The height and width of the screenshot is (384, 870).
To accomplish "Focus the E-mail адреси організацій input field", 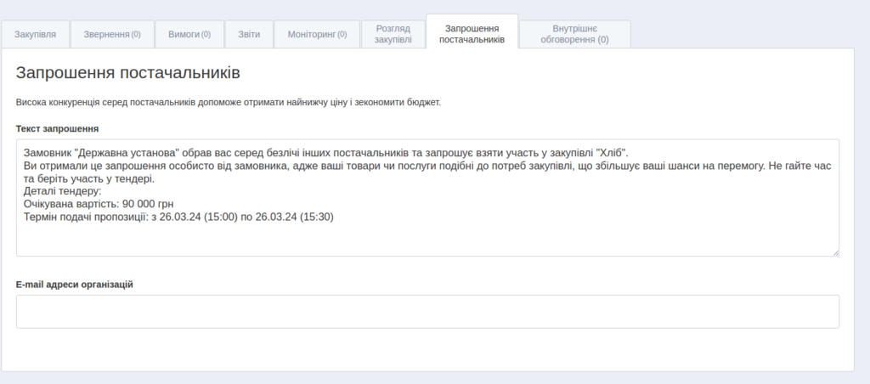I will point(427,312).
